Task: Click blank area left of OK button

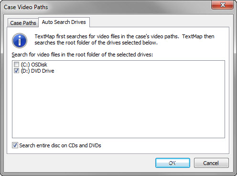Action: tap(80, 163)
